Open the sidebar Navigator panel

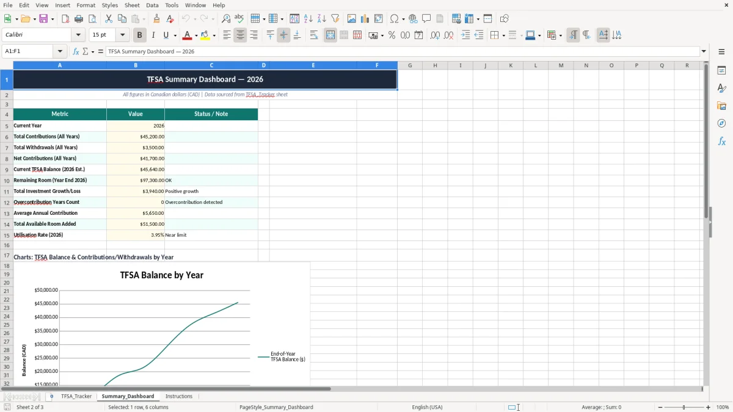(x=721, y=123)
